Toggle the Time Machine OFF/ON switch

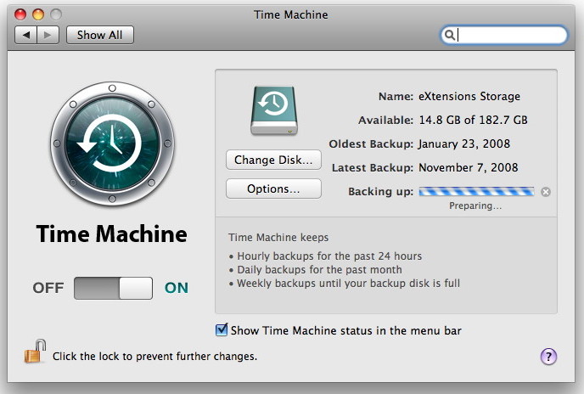coord(113,288)
